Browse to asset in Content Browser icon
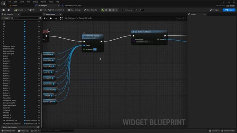This screenshot has height=133, width=237. tap(9, 10)
